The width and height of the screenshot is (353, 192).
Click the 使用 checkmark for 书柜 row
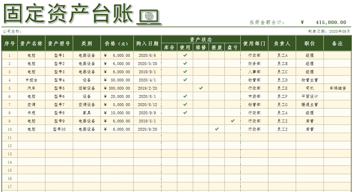(185, 112)
